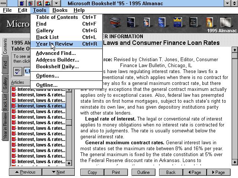The height and width of the screenshot is (178, 238).
Task: Click the Articles label above the list
Action: (17, 82)
